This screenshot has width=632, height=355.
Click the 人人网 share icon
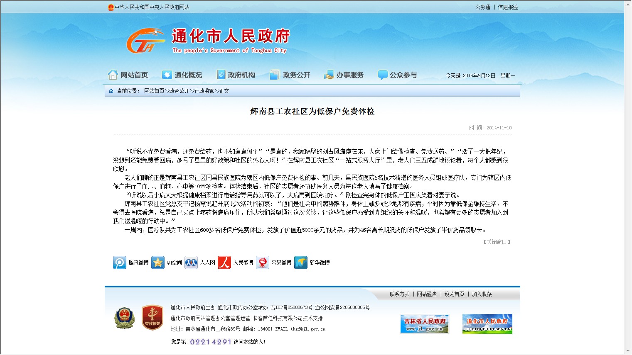coord(191,263)
